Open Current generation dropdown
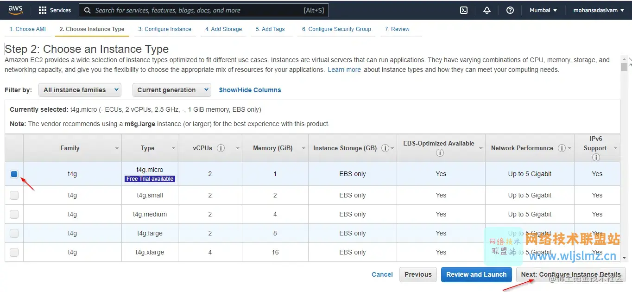Screen dimensions: 632x292 [171, 90]
